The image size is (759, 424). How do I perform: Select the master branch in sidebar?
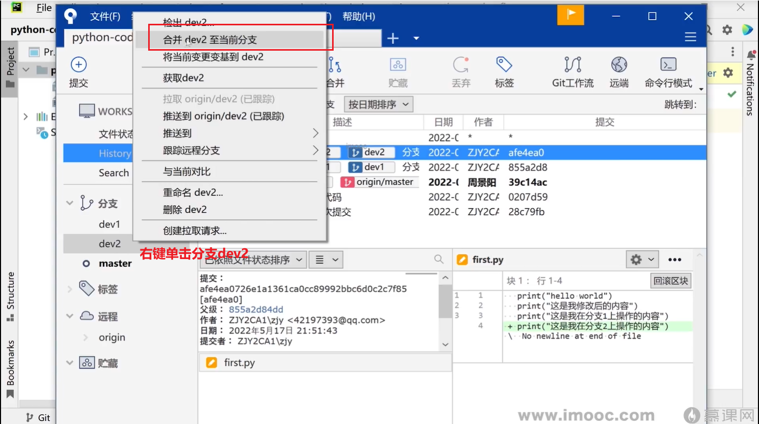tap(115, 263)
